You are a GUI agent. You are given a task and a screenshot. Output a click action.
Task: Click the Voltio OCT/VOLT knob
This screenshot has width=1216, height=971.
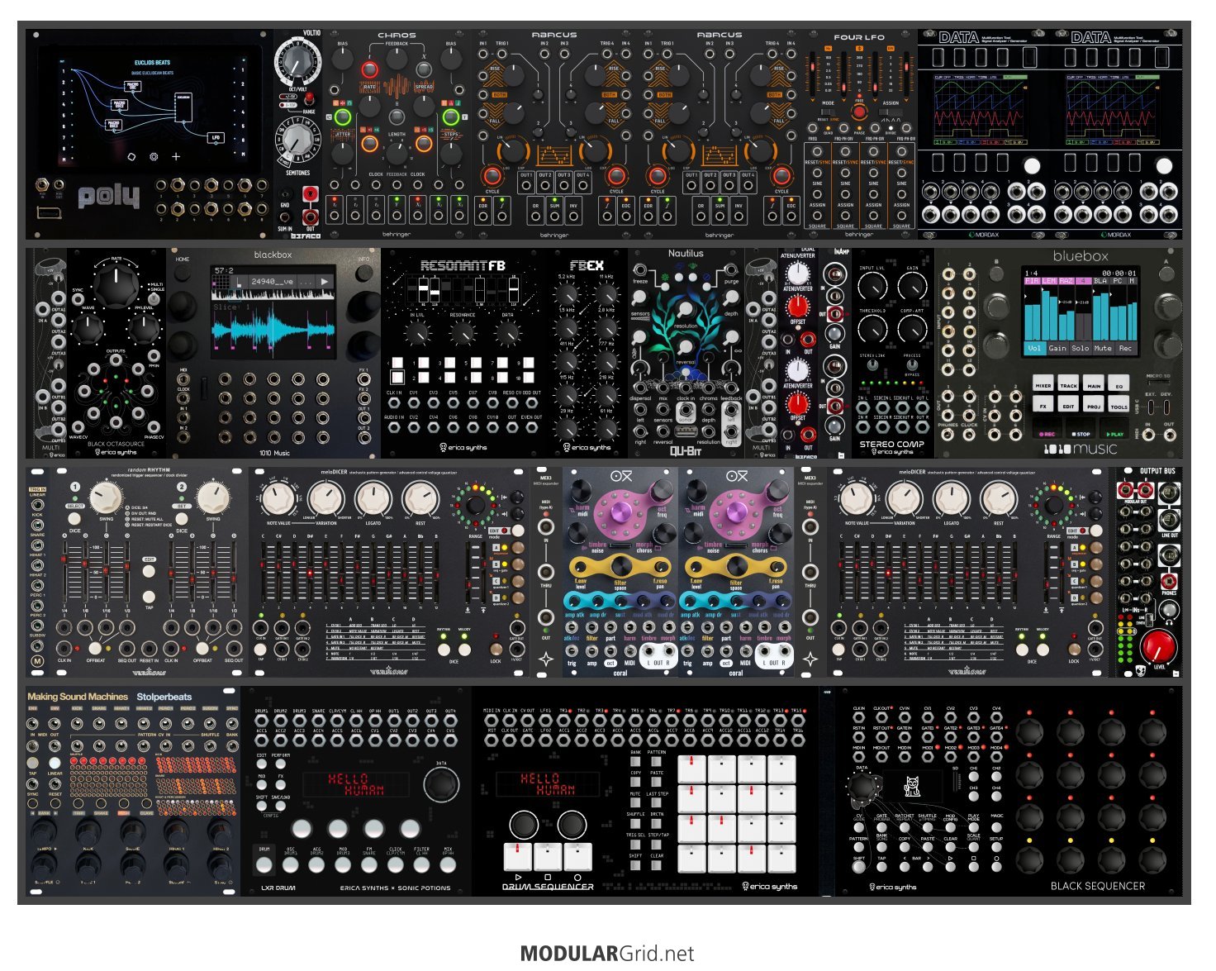pyautogui.click(x=297, y=62)
